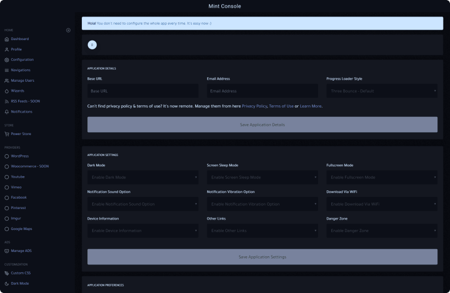The width and height of the screenshot is (450, 293).
Task: Open the Privacy Policy link
Action: coord(254,106)
